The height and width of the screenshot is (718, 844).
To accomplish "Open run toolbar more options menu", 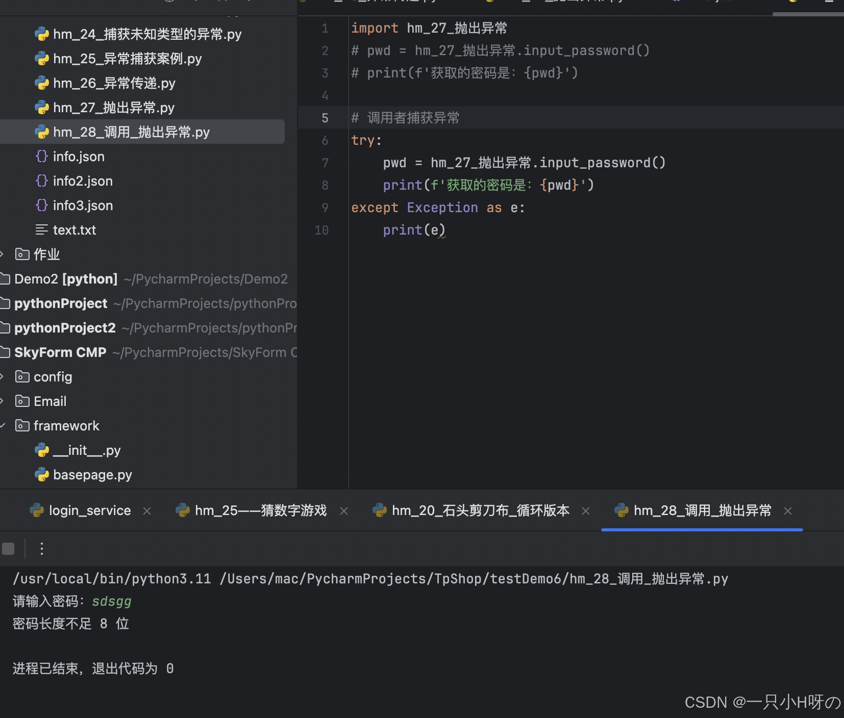I will tap(42, 549).
